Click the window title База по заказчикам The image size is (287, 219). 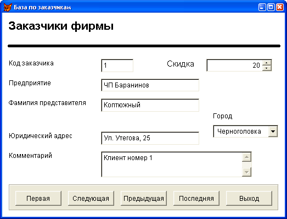(42, 7)
